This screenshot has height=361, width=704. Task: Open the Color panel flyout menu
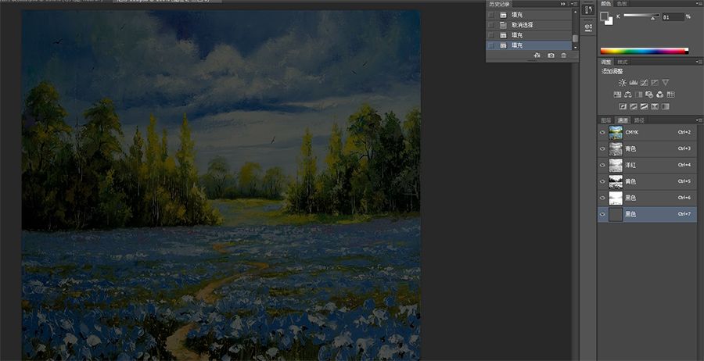(x=699, y=4)
